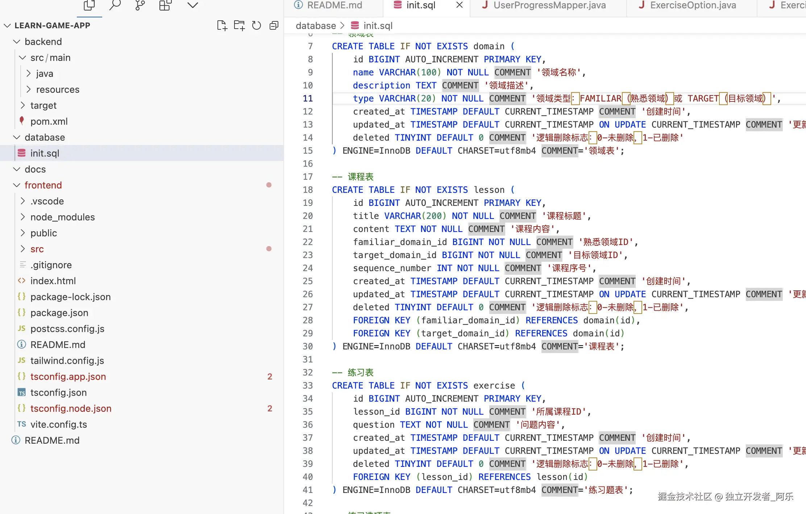Click Collapse Folders in Explorer icon
Viewport: 806px width, 514px height.
[274, 25]
